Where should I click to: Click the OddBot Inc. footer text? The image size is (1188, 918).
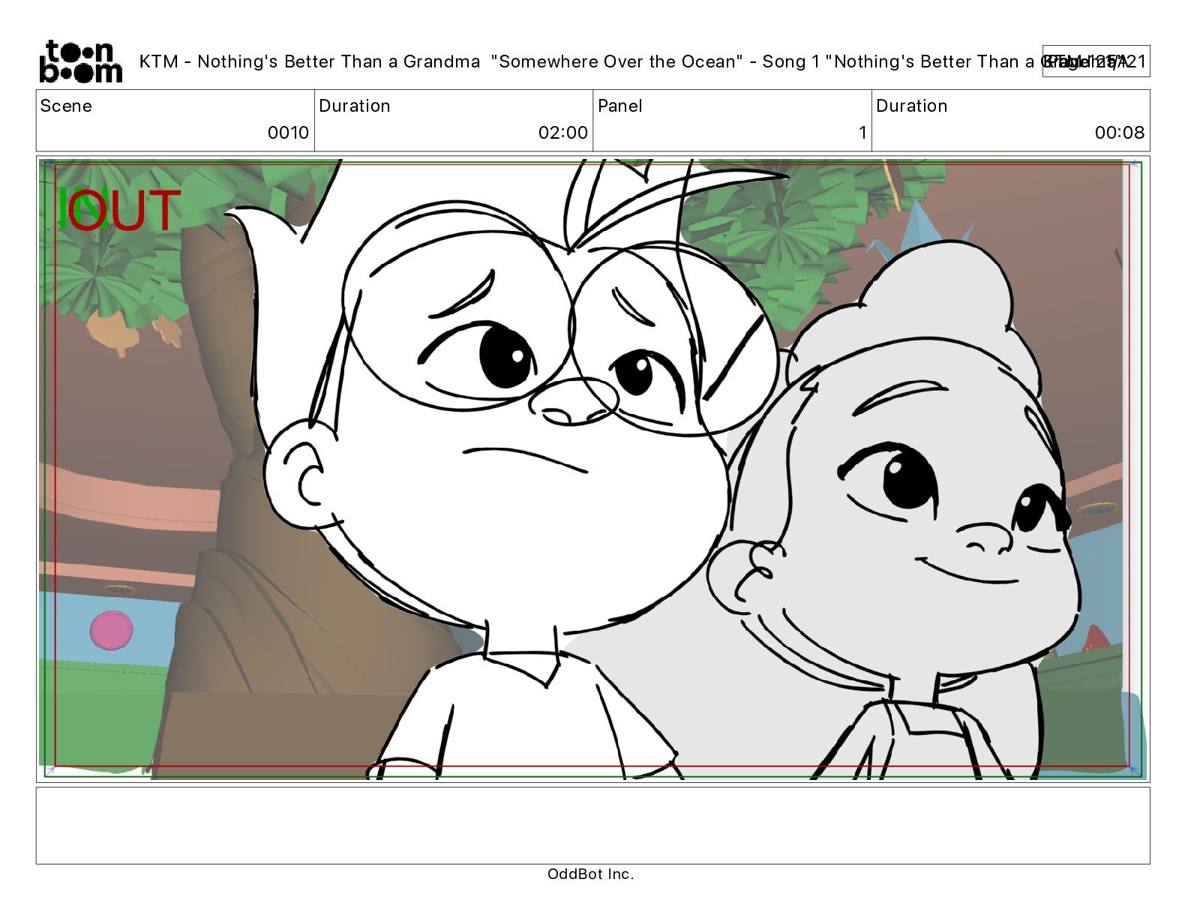(x=591, y=874)
